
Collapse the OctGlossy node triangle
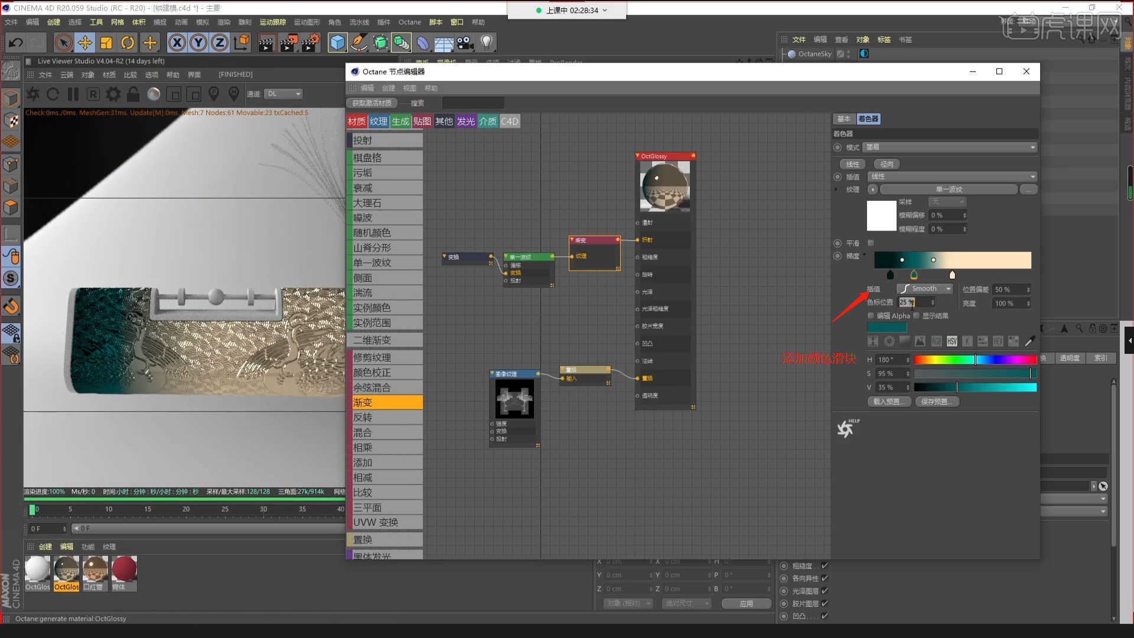click(638, 156)
